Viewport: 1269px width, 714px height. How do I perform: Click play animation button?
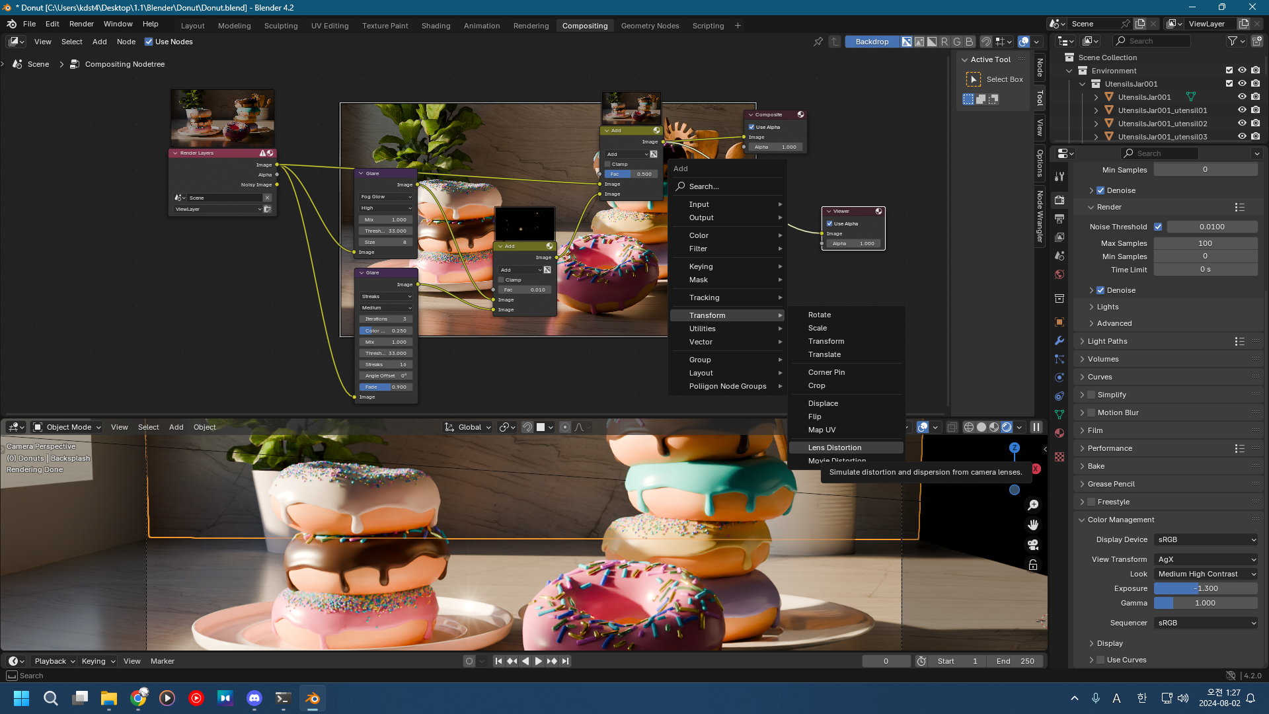pos(539,661)
